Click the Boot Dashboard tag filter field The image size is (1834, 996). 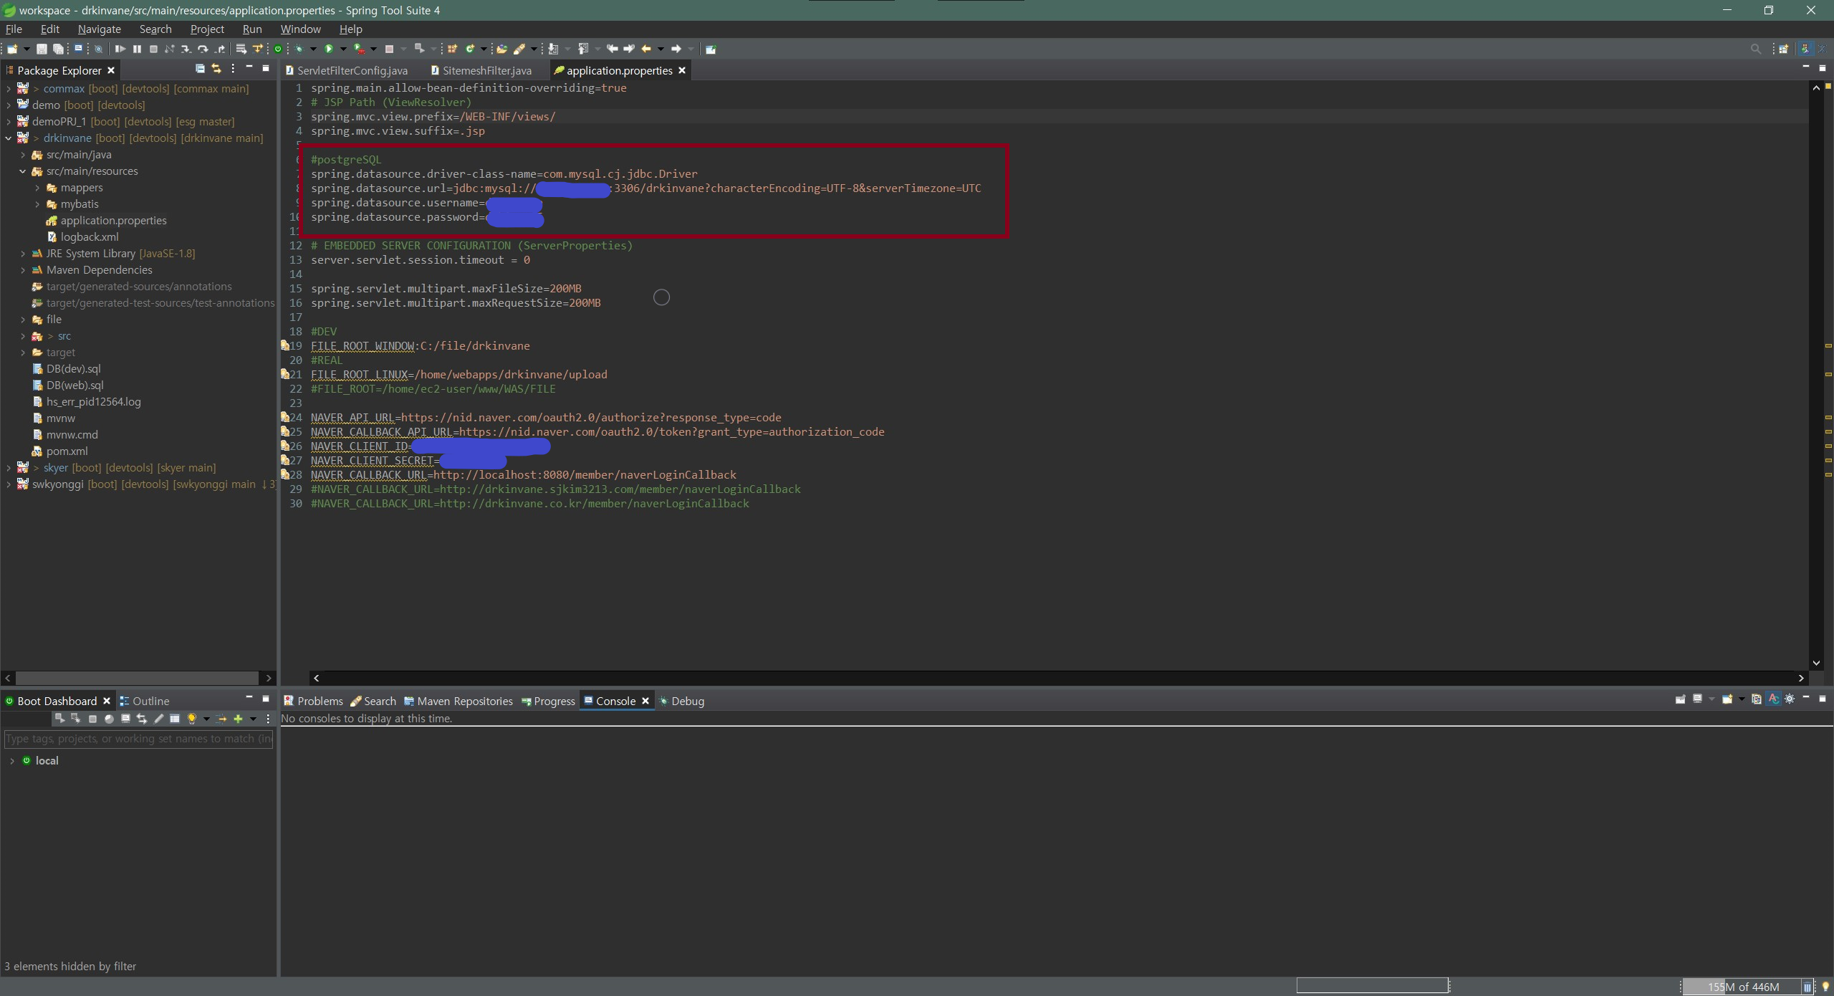[138, 739]
